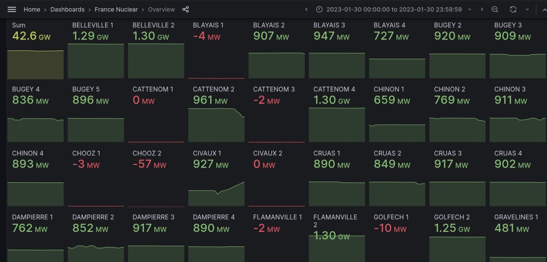547x262 pixels.
Task: Open the refresh interval dropdown arrow
Action: [527, 9]
